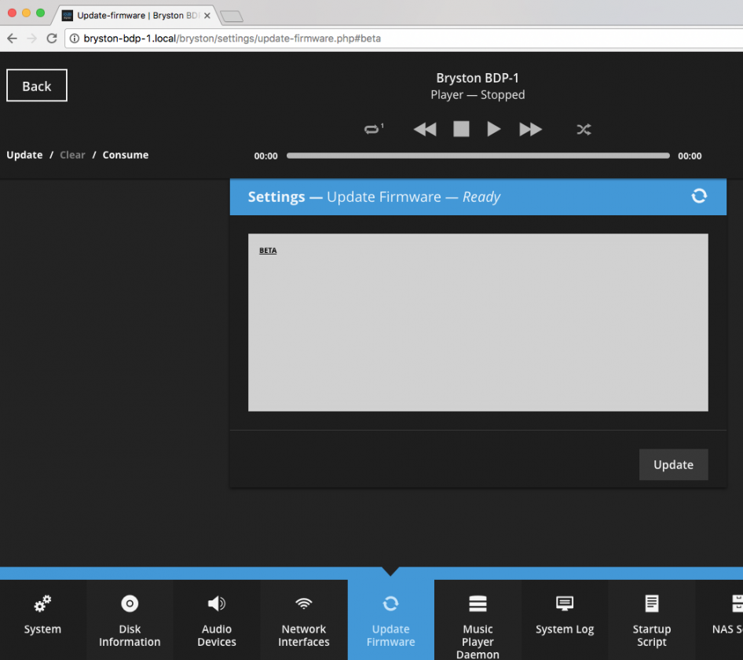The image size is (743, 660).
Task: View site information icon in address bar
Action: (75, 38)
